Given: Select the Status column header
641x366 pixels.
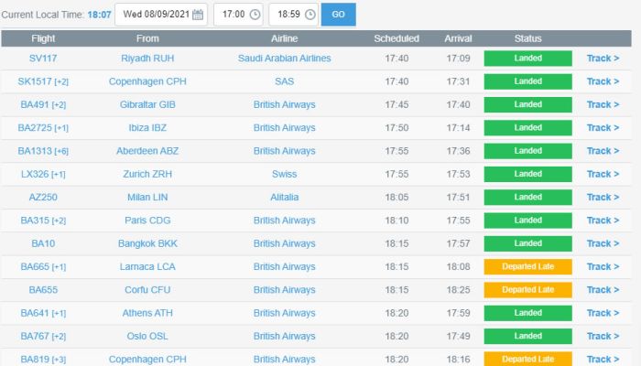Looking at the screenshot, I should pos(527,38).
